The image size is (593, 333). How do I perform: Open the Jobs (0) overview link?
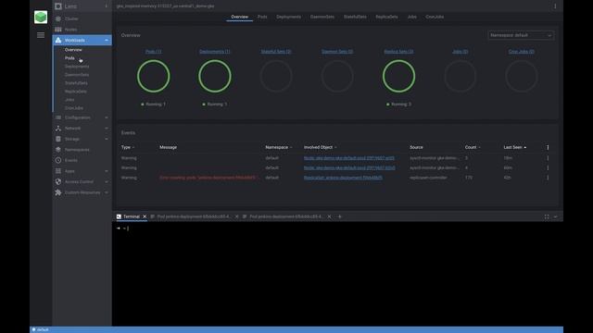pos(460,52)
